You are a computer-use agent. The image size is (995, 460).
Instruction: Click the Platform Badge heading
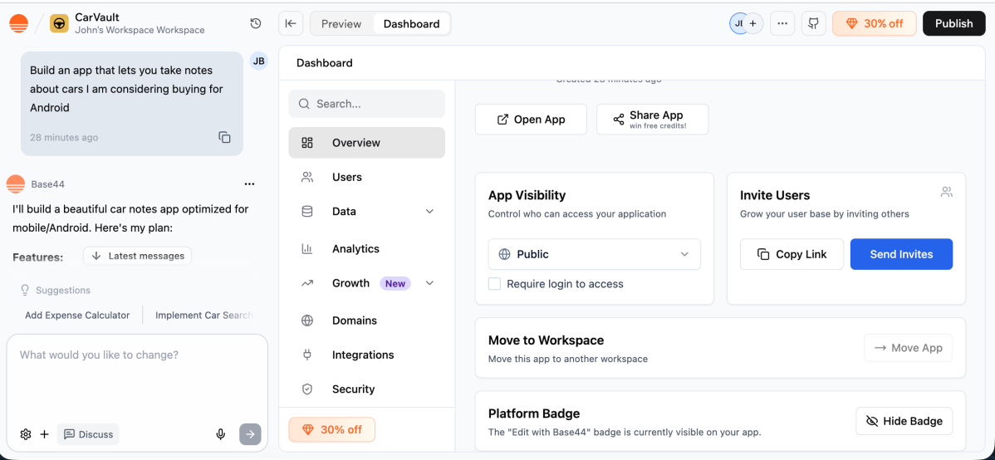click(x=534, y=414)
